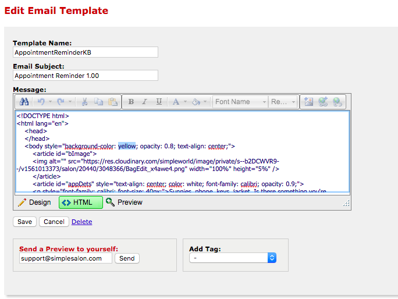
Task: Click the Paste clipboard icon
Action: pos(112,102)
